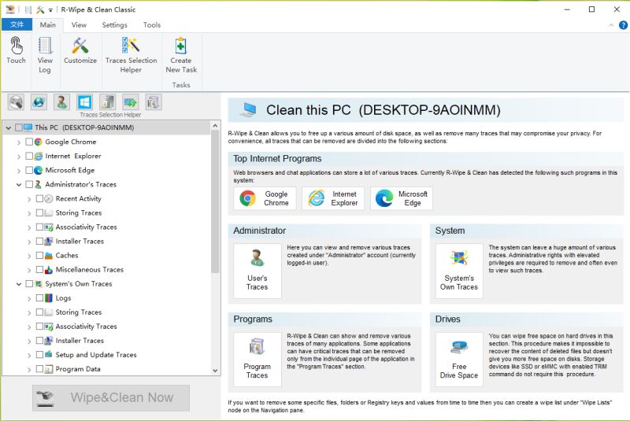Check the Recent Activity checkbox
The width and height of the screenshot is (630, 421).
coord(39,198)
